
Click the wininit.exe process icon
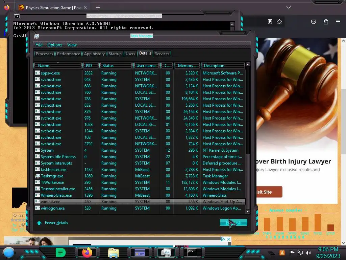point(38,201)
